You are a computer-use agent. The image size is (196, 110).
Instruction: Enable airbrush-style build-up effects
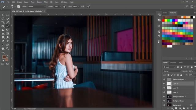tap(83, 6)
